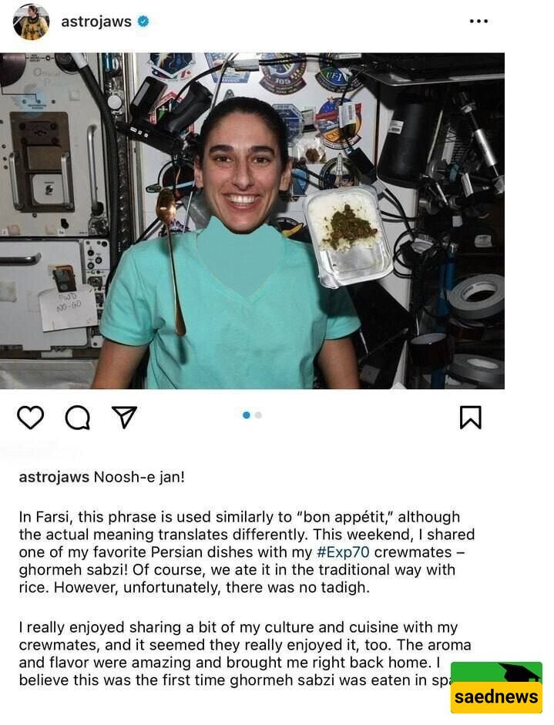Save post with bookmark icon

click(470, 417)
